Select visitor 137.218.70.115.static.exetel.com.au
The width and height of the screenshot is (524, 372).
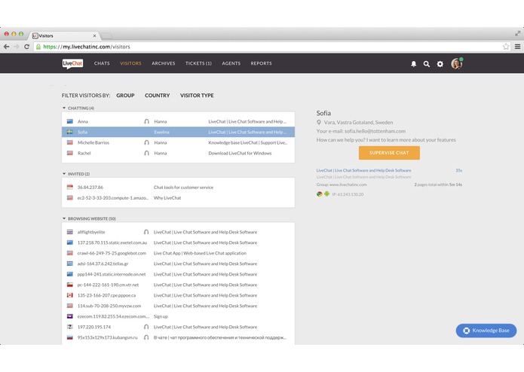pyautogui.click(x=178, y=242)
